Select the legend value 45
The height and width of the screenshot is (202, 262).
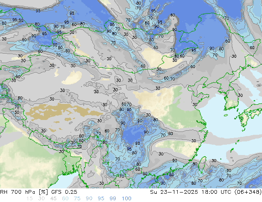point(53,199)
